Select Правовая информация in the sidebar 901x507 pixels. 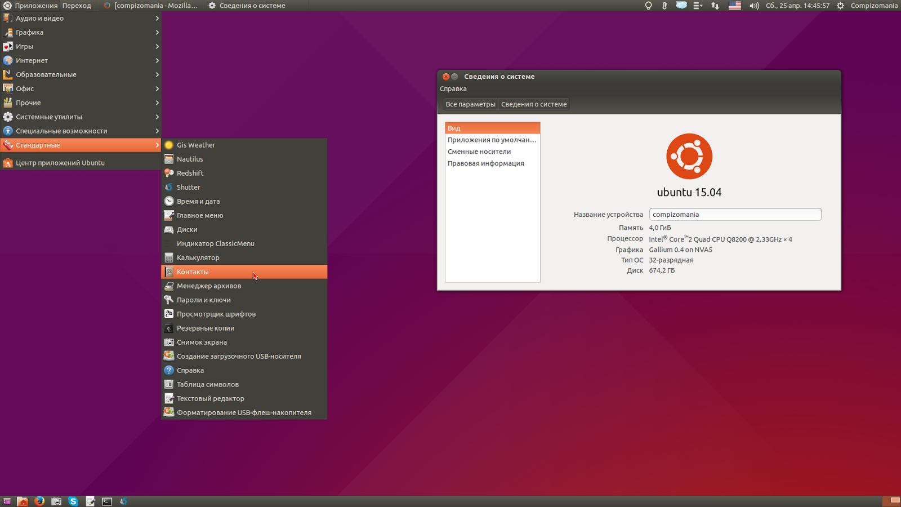[487, 163]
